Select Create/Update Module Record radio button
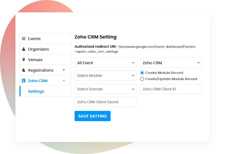 click(142, 79)
